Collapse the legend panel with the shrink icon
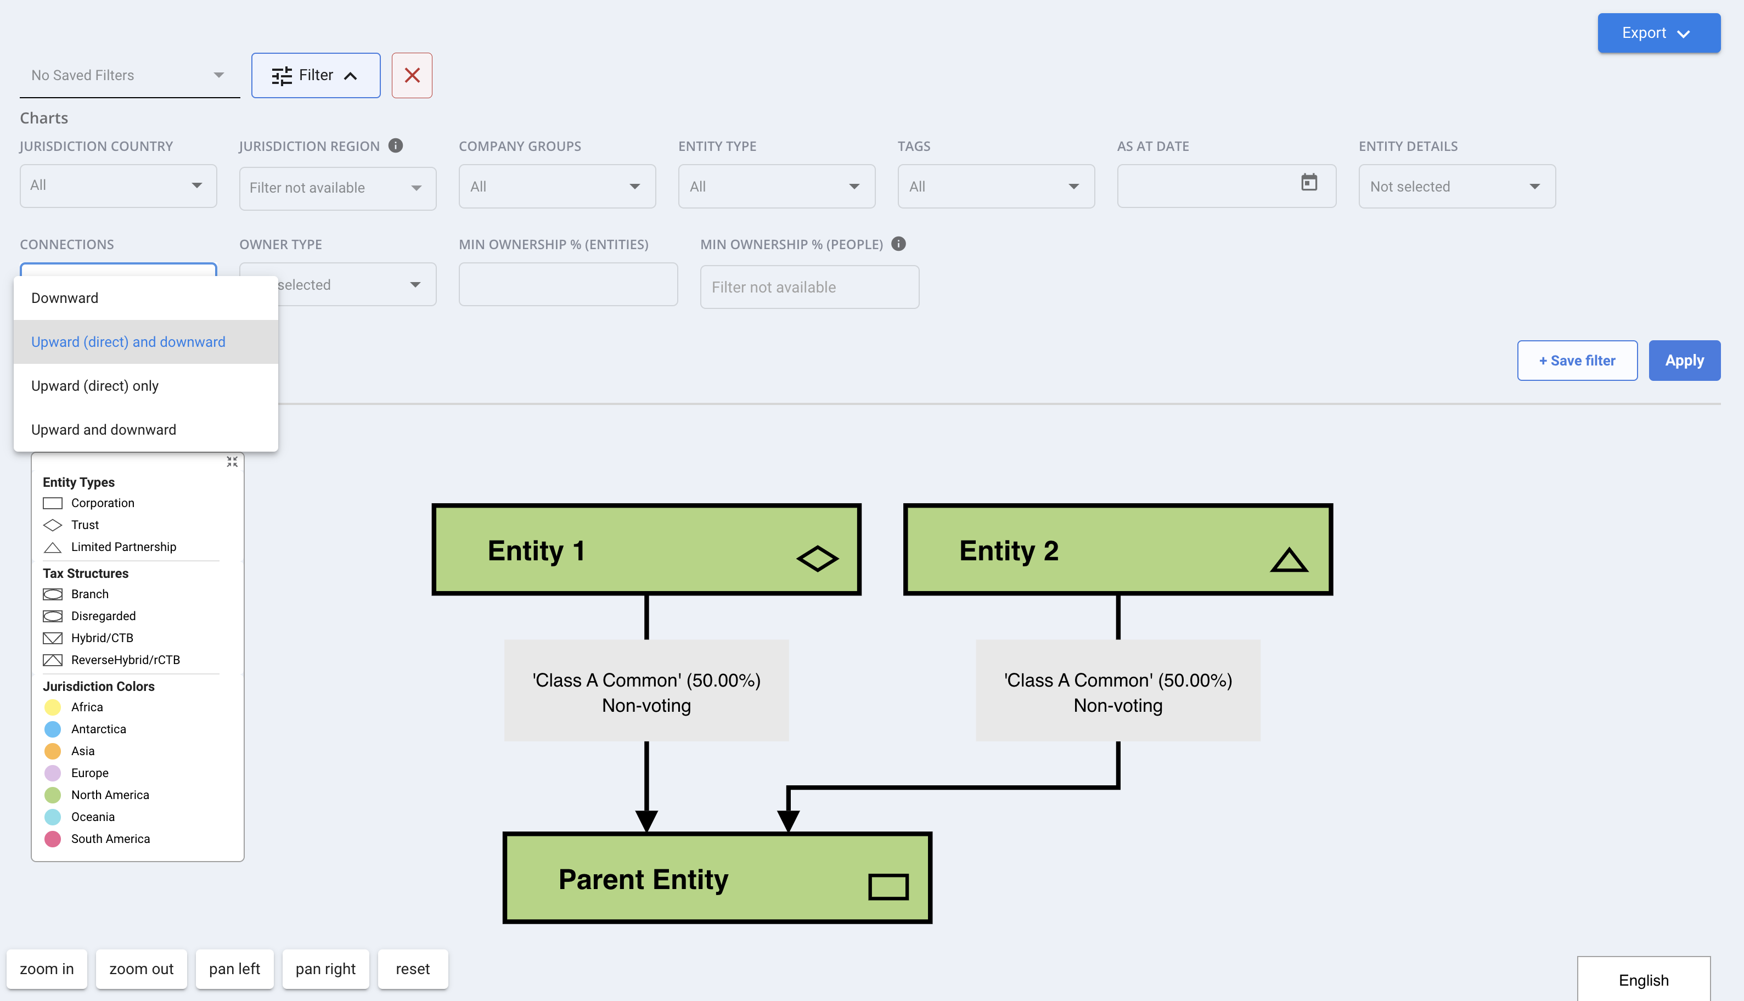Screen dimensions: 1744x1001 click(232, 462)
